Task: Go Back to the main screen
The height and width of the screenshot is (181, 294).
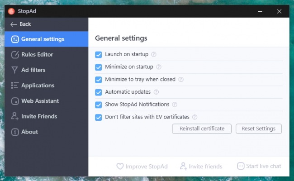Action: pos(21,24)
